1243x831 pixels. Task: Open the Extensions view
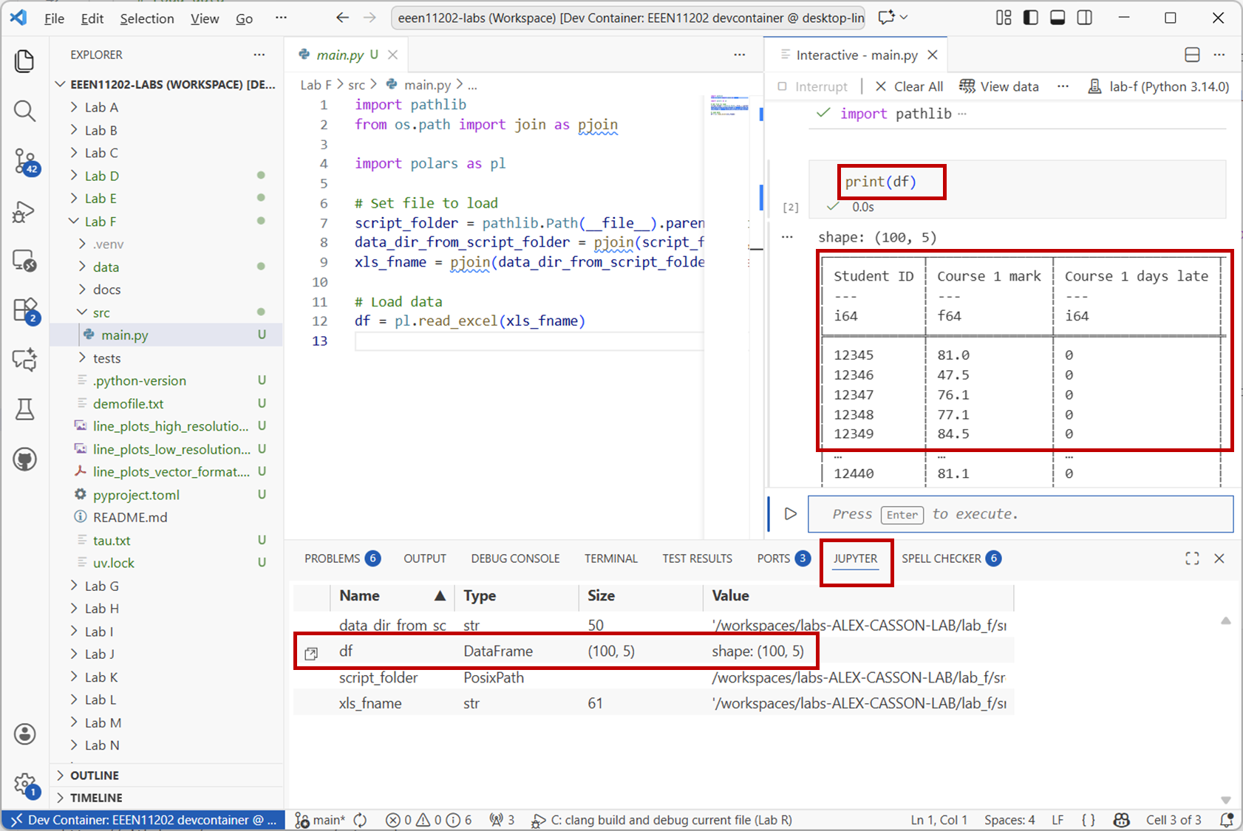pyautogui.click(x=24, y=310)
